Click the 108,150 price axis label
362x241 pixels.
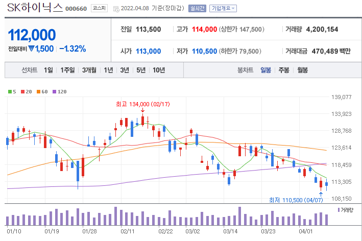point(342,199)
